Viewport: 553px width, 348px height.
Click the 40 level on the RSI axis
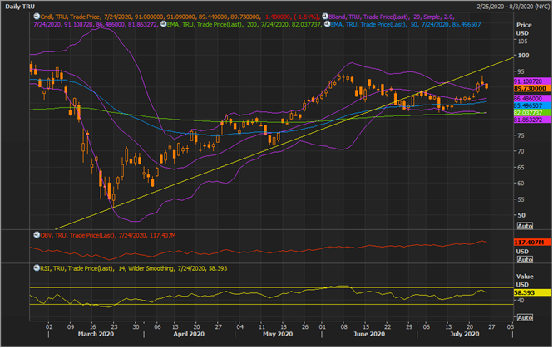point(521,301)
